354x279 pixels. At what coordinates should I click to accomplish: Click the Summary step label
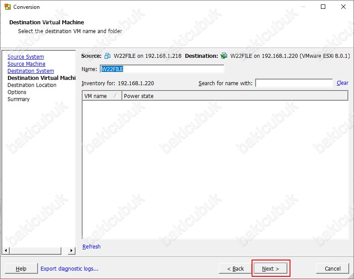coord(19,99)
